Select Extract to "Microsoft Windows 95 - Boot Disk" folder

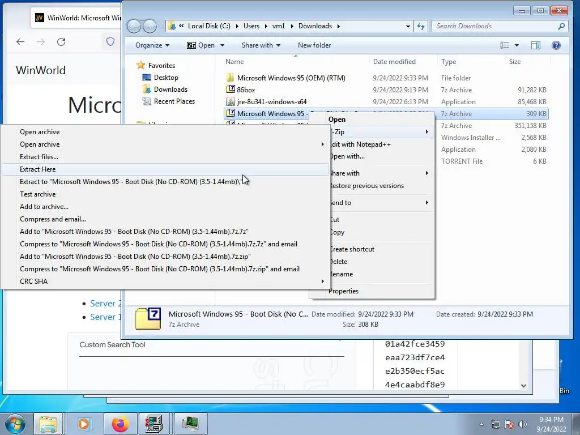[x=165, y=182]
